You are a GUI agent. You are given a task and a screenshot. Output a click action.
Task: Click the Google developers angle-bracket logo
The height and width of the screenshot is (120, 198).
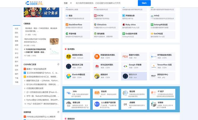click(x=125, y=66)
